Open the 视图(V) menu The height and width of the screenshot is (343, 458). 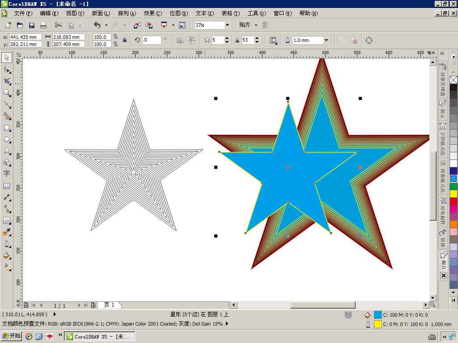(75, 13)
